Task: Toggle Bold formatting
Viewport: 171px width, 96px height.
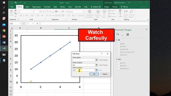Action: pyautogui.click(x=21, y=15)
